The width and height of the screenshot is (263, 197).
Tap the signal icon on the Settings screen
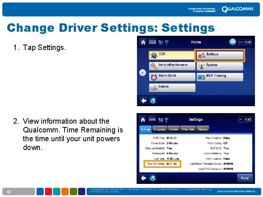click(x=160, y=120)
